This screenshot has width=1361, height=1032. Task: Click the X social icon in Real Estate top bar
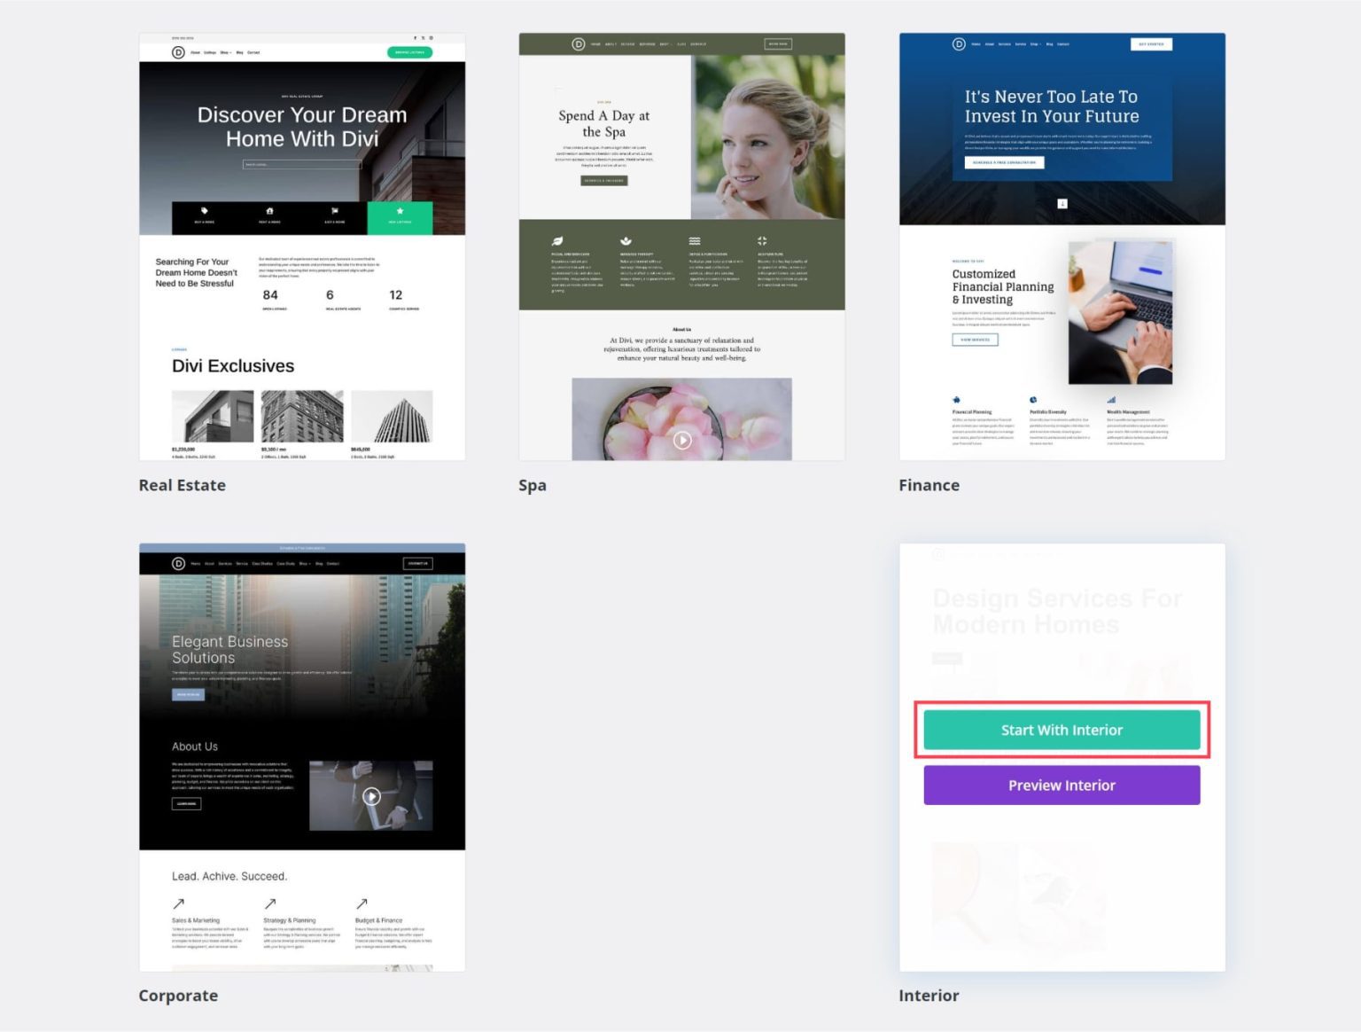(423, 37)
